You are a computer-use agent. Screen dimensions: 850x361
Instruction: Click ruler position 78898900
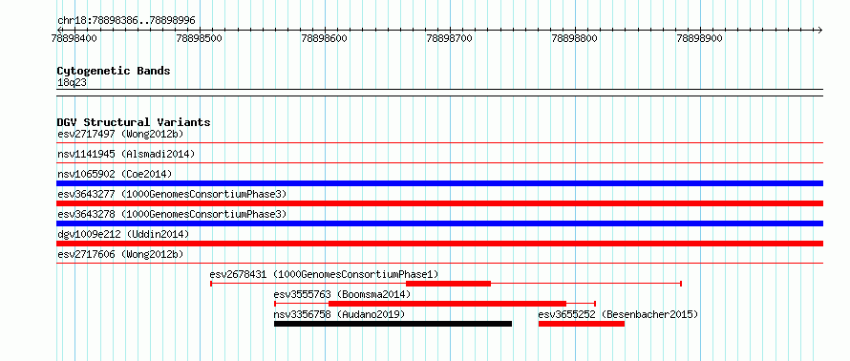[x=700, y=38]
